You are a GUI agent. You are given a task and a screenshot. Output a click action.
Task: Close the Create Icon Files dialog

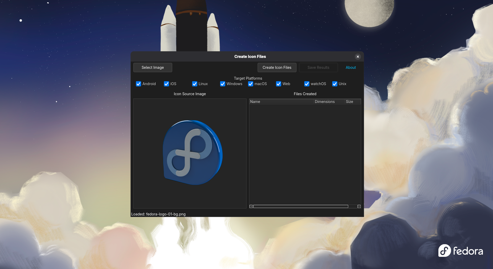point(358,57)
